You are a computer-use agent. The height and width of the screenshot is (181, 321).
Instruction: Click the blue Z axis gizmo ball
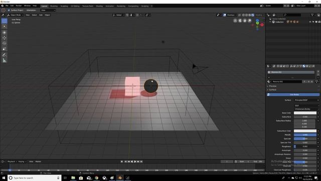tap(257, 20)
